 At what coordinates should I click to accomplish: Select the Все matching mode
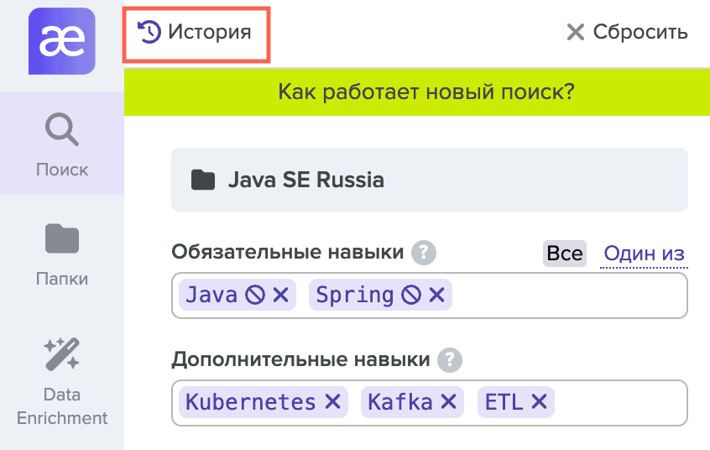click(564, 254)
